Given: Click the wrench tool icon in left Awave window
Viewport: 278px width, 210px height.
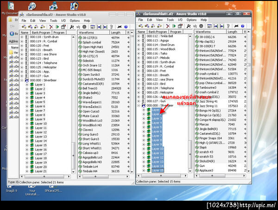Looking at the screenshot, I should (72, 27).
